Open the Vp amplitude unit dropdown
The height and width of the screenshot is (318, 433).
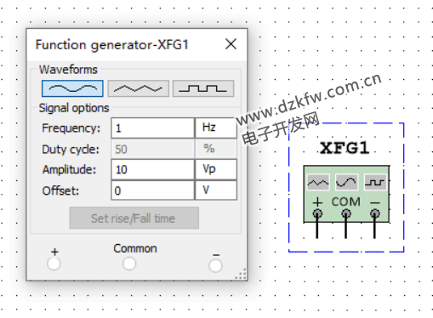click(x=216, y=169)
